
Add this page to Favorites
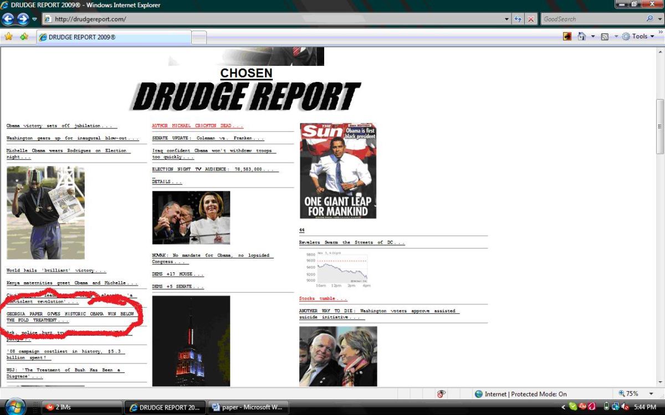click(x=25, y=36)
